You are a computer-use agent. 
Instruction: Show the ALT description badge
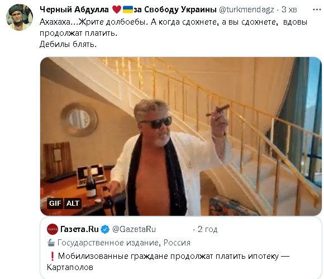click(x=73, y=204)
